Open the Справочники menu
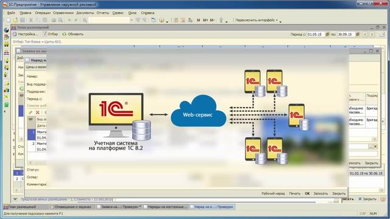Viewport: 390px width, 219px height. pos(63,13)
